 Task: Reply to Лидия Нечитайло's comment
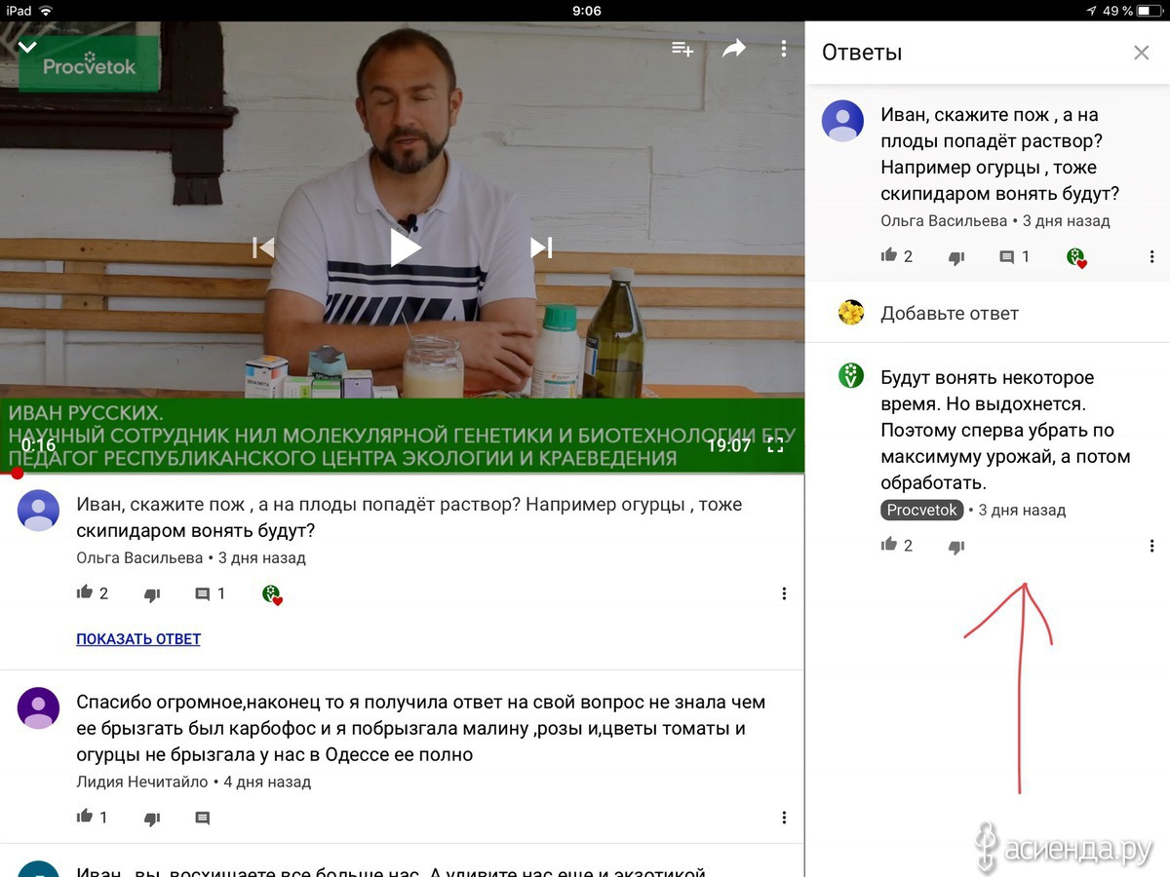203,819
